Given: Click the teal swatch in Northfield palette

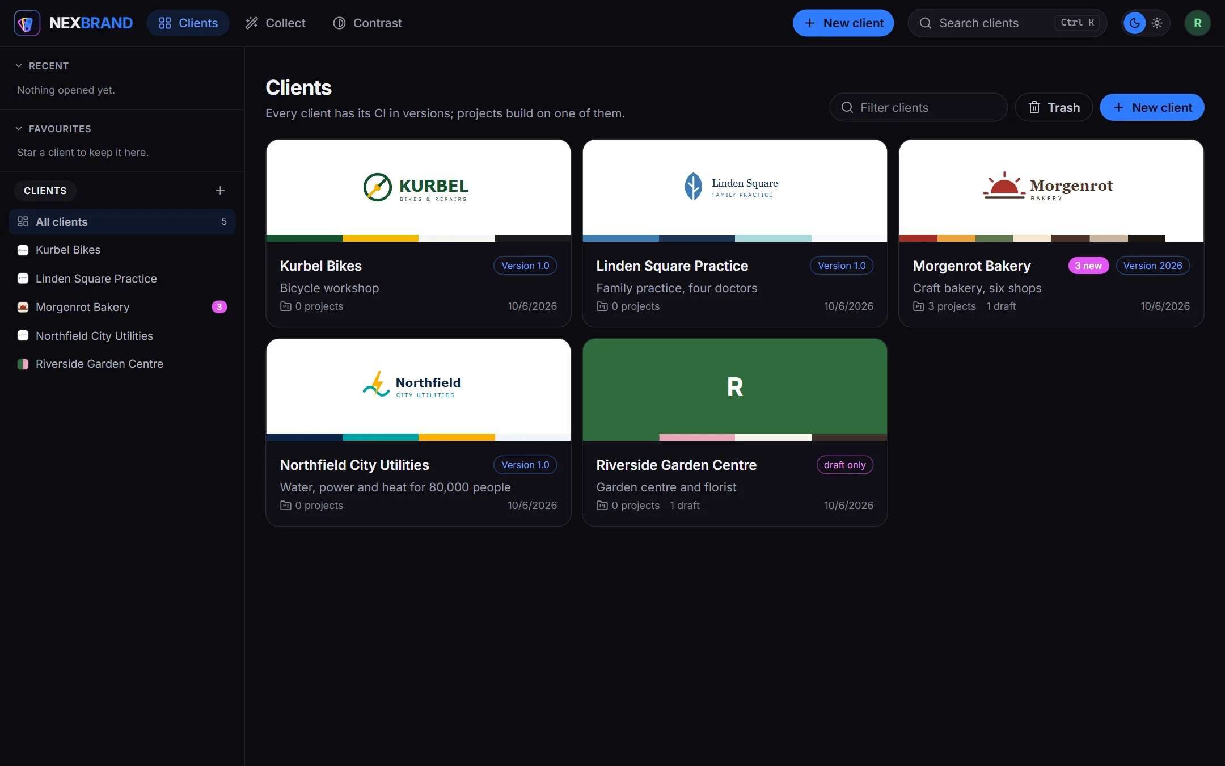Looking at the screenshot, I should click(x=381, y=437).
